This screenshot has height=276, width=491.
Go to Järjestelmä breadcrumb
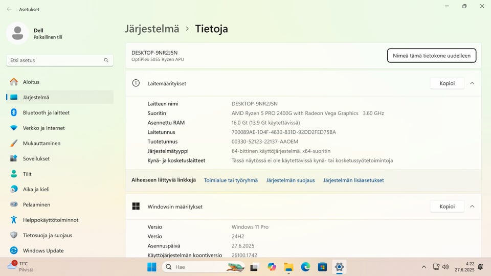tap(152, 29)
